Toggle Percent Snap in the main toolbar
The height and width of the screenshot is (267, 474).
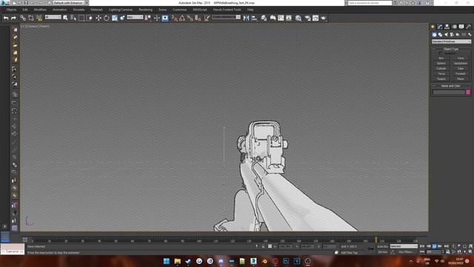click(190, 18)
